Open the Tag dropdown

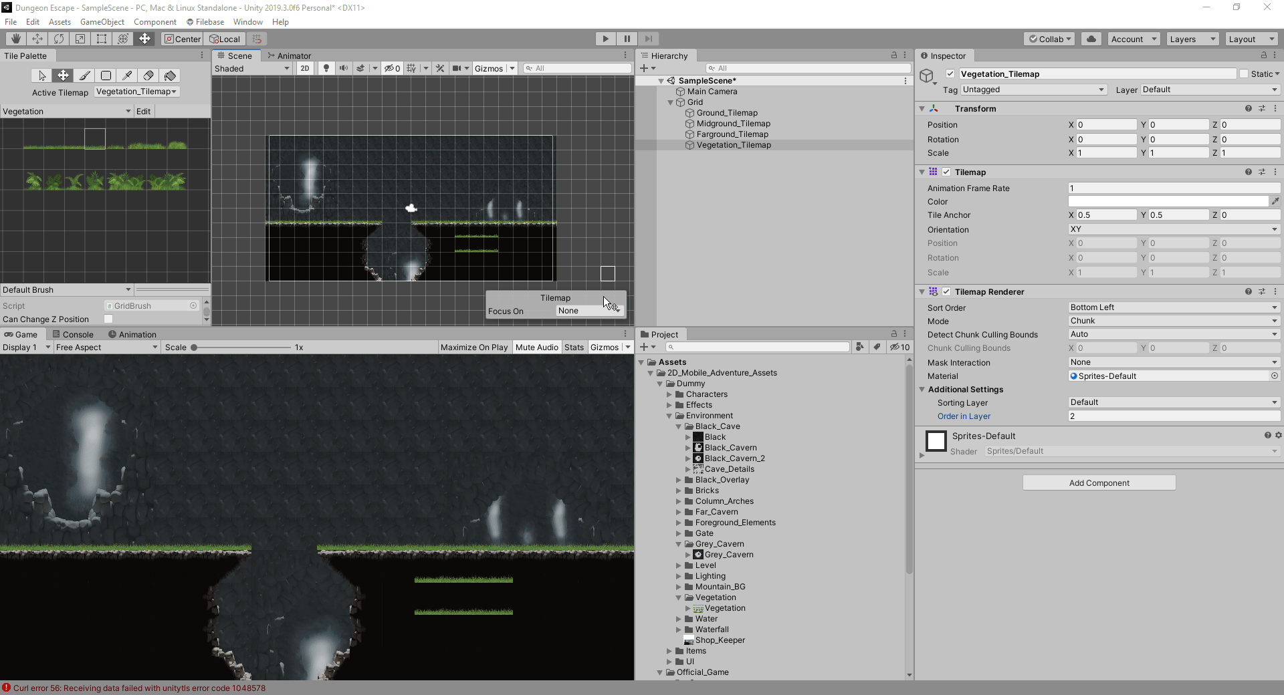click(1034, 90)
